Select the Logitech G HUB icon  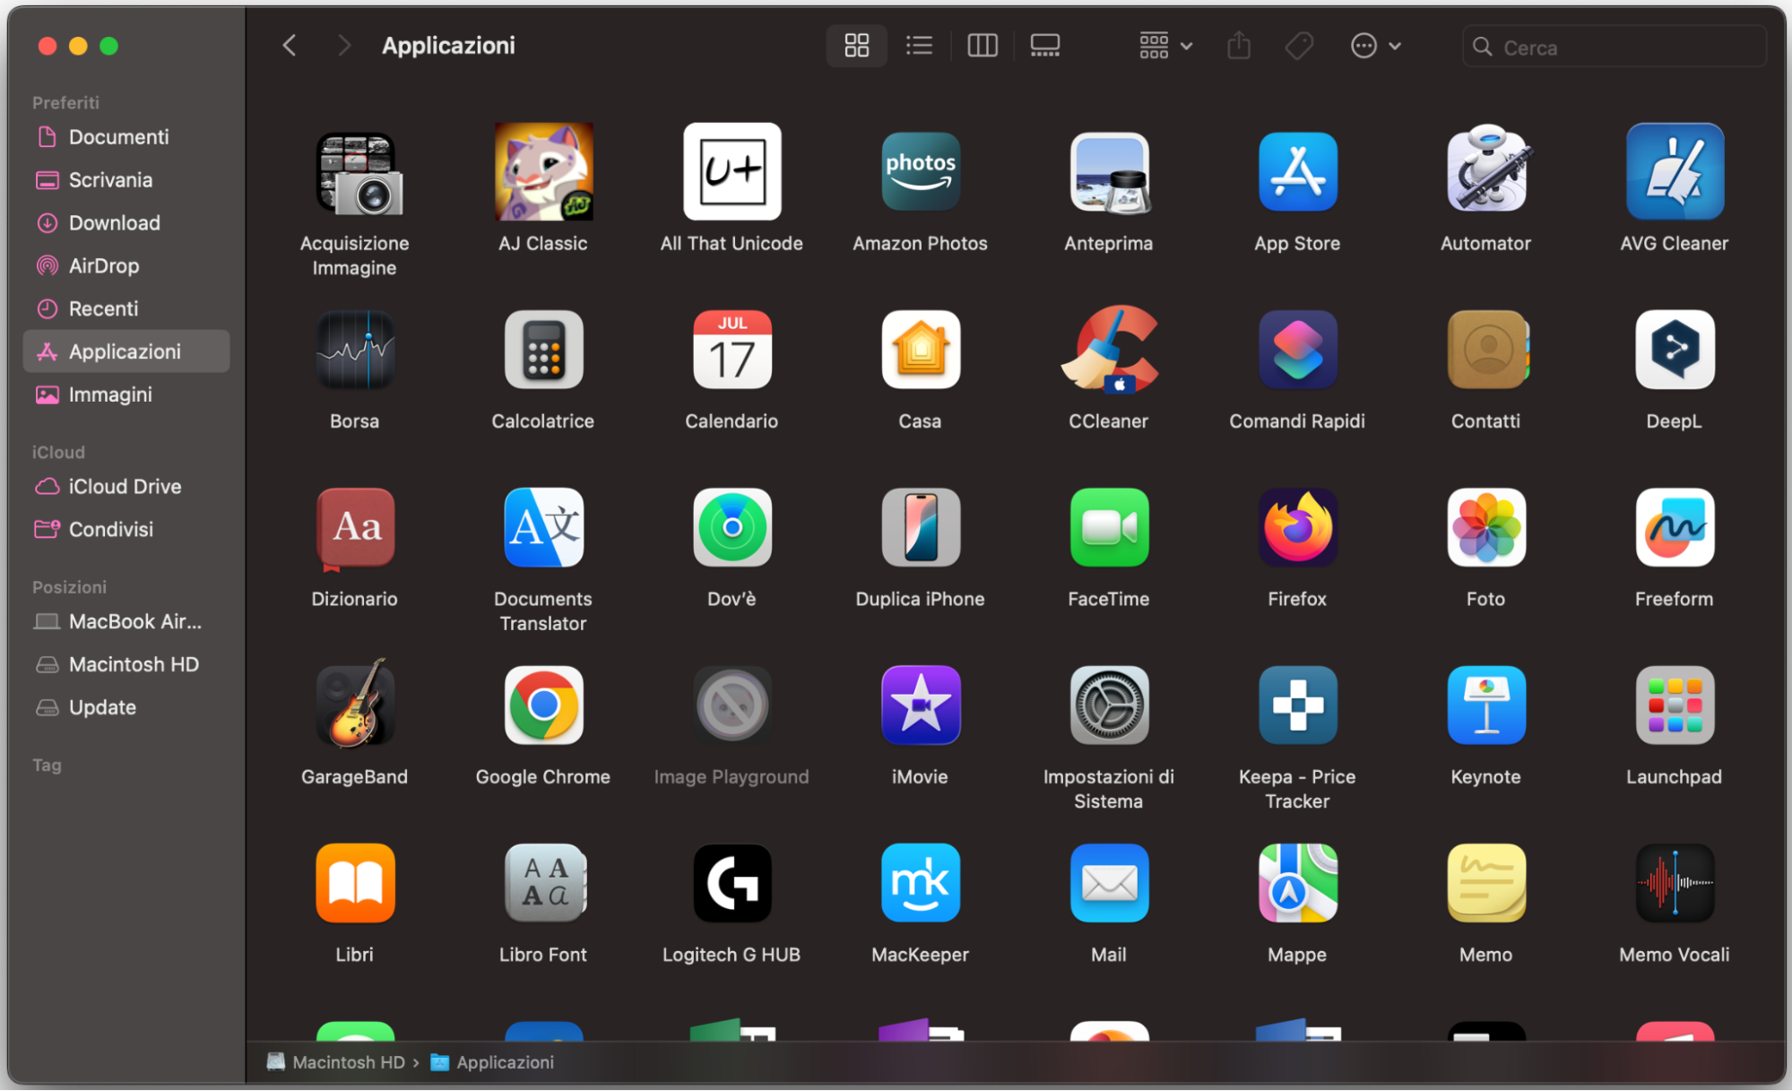pyautogui.click(x=732, y=884)
